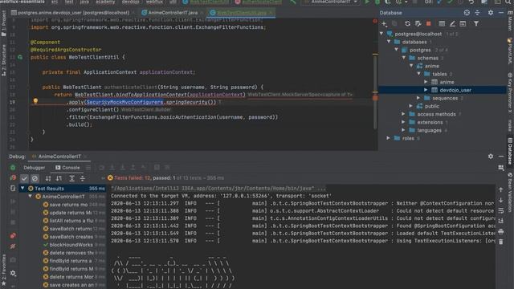Image resolution: width=514 pixels, height=289 pixels.
Task: Open Key Promoter X tool window
Action: [510, 92]
